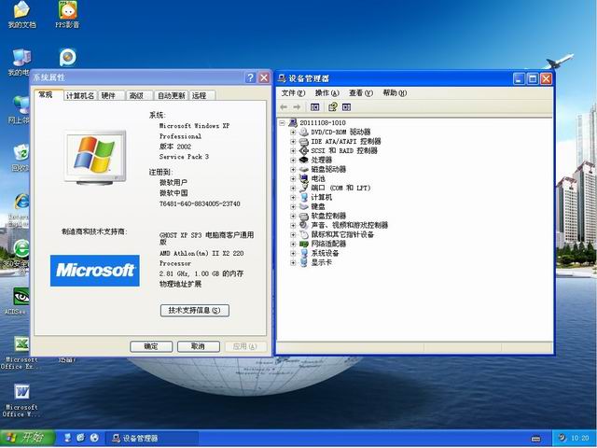Click the properties toolbar icon in Device Manager
This screenshot has width=597, height=448.
[x=315, y=107]
